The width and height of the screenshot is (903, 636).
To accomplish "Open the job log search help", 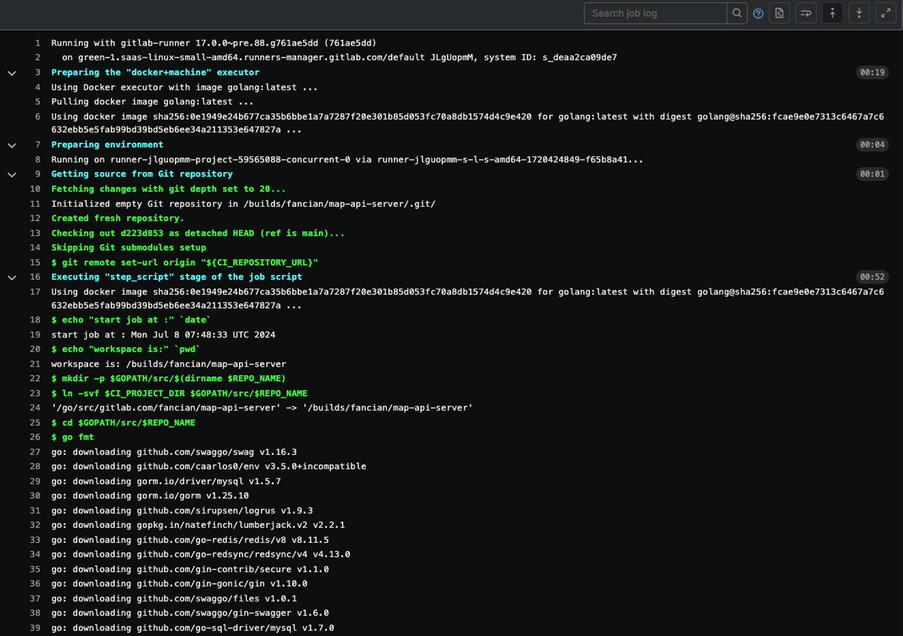I will point(758,13).
